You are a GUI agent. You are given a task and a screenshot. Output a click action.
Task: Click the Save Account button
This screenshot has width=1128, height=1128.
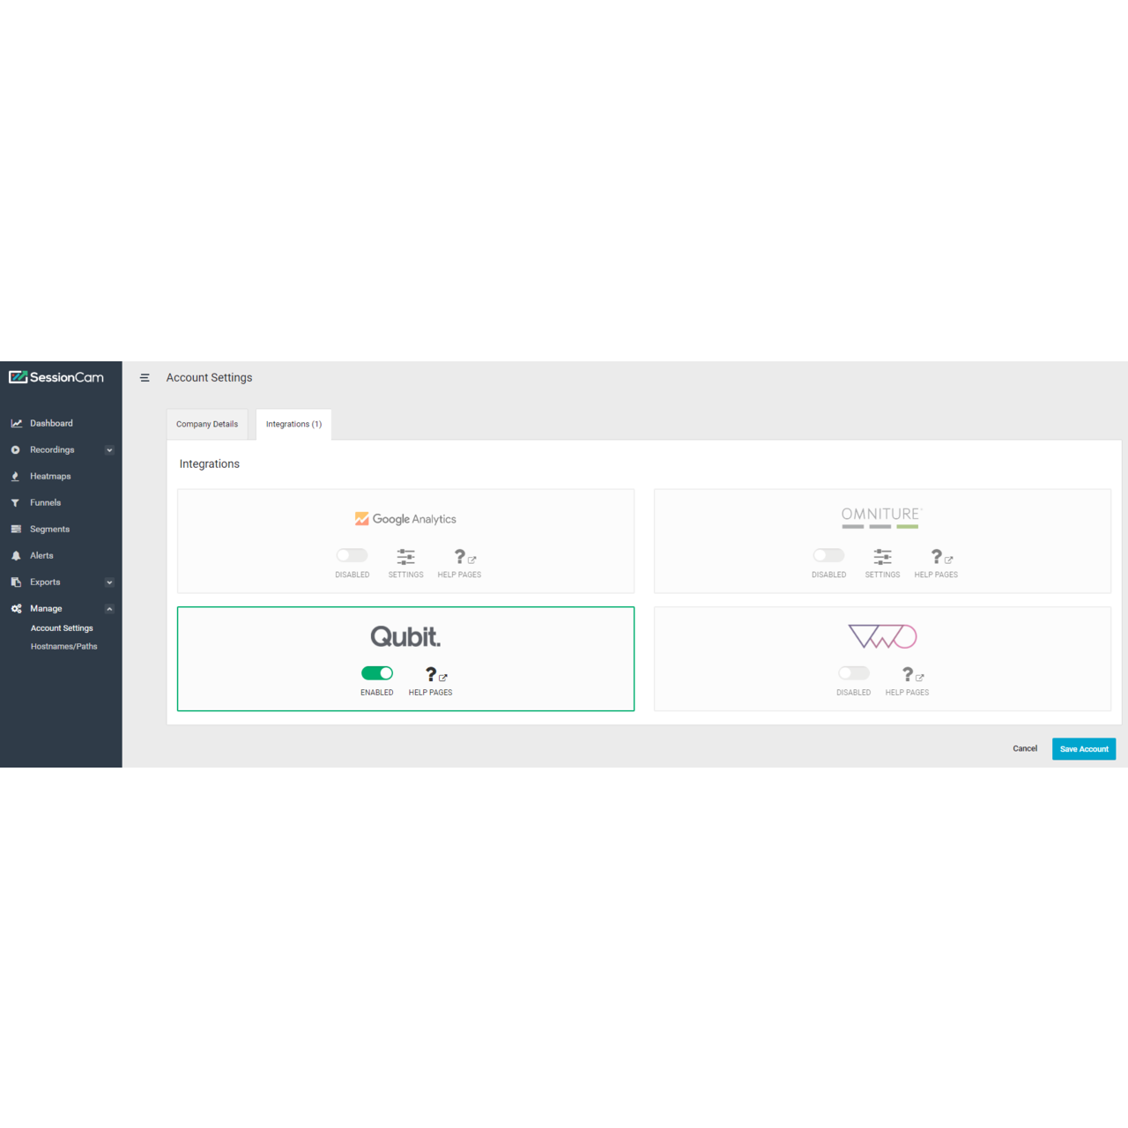point(1083,749)
